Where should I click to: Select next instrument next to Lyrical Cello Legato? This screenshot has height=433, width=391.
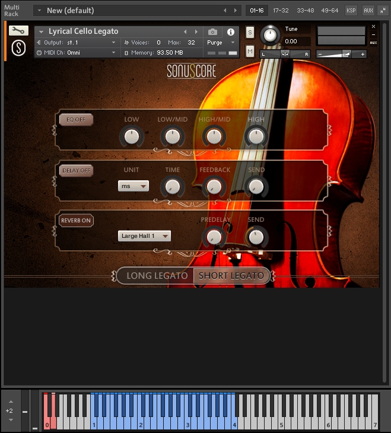196,32
